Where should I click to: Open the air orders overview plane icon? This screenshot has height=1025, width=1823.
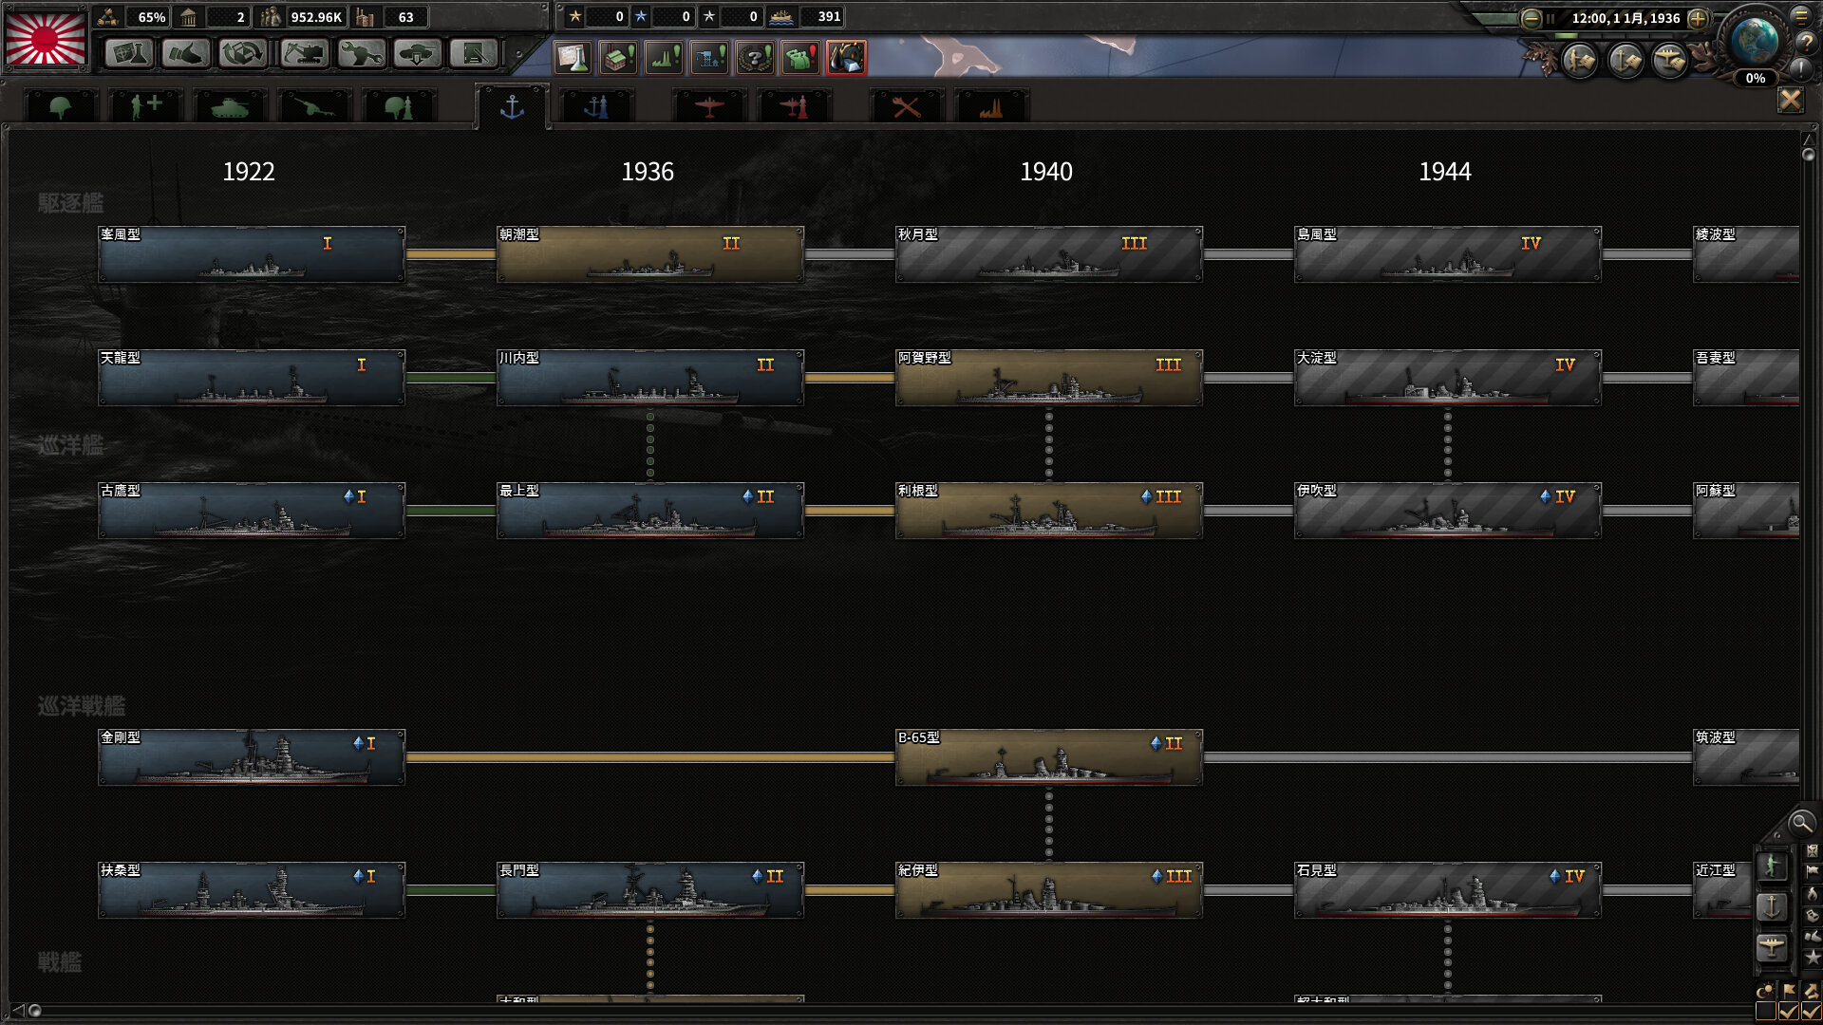1670,61
